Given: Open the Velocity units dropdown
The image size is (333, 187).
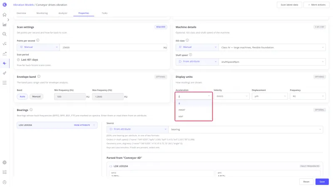Looking at the screenshot, I should 231,96.
